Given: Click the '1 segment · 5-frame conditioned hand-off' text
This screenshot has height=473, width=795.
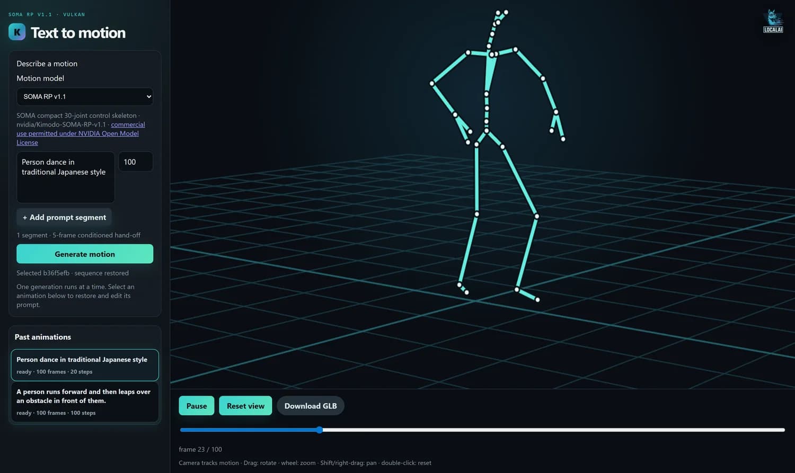Looking at the screenshot, I should (x=78, y=235).
